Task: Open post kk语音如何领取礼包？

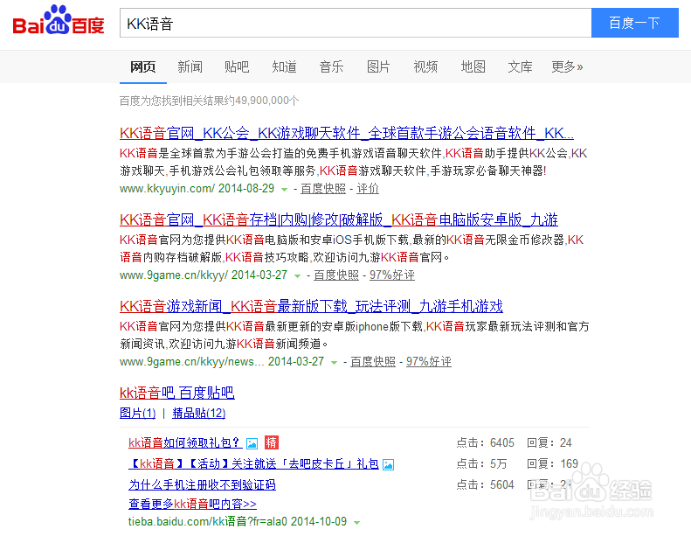Action: pos(184,442)
